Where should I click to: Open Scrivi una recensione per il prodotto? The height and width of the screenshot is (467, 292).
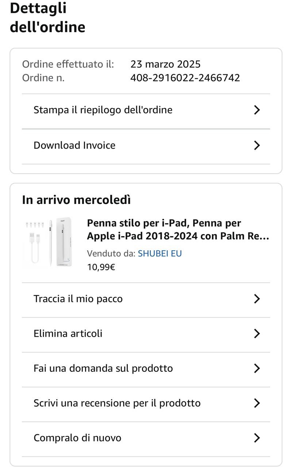tap(117, 403)
